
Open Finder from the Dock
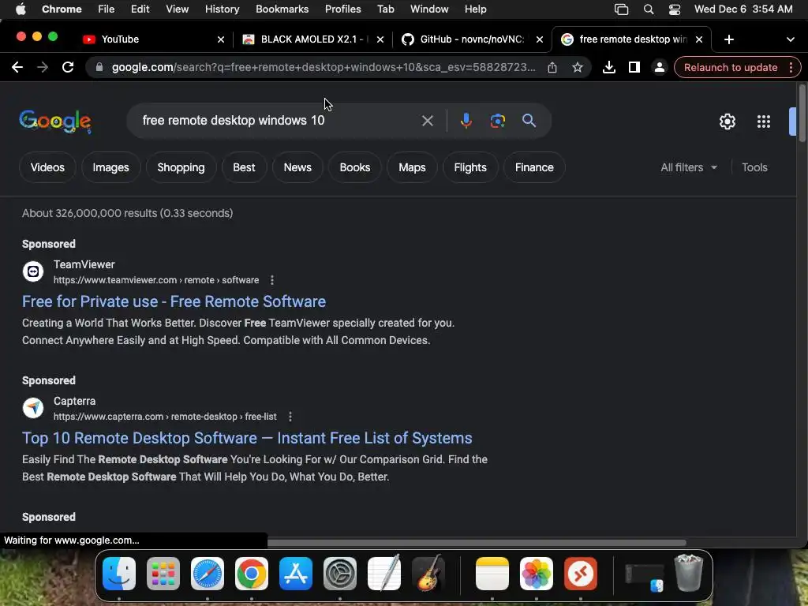click(x=119, y=574)
